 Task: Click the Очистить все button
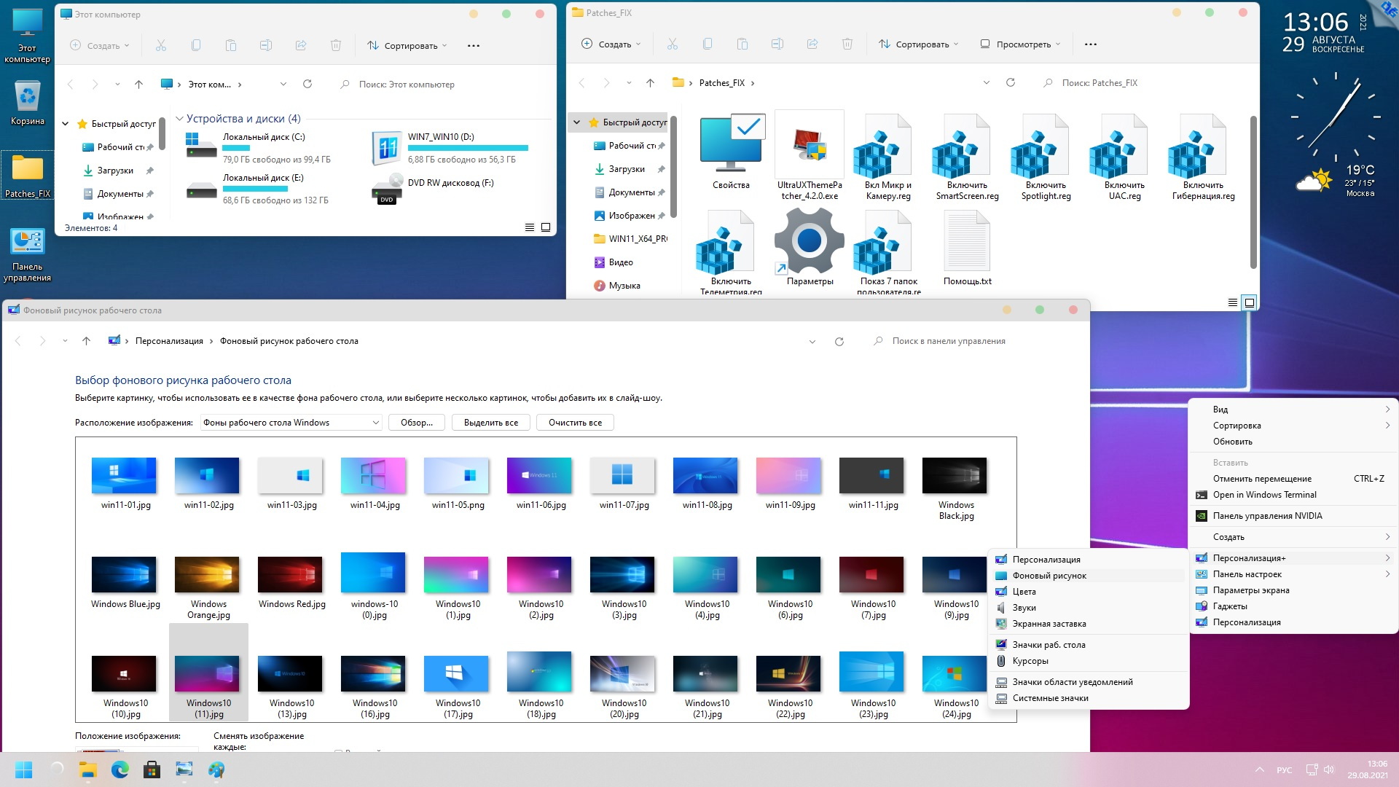[x=574, y=423]
